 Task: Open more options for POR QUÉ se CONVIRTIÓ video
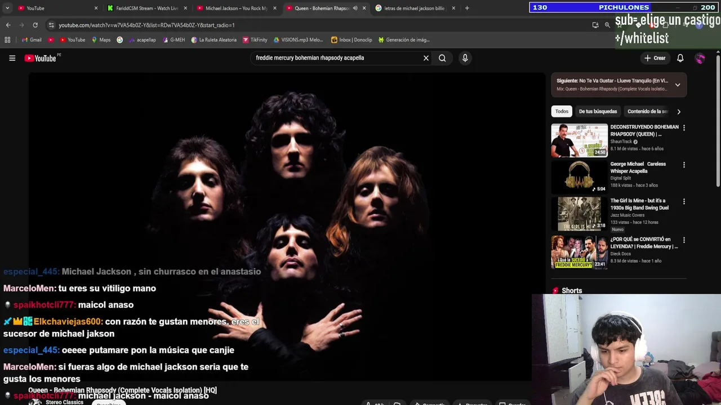(684, 240)
